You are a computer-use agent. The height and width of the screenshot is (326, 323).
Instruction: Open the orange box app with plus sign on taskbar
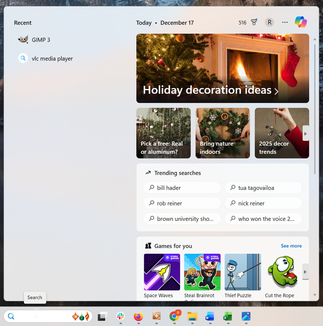(156, 316)
